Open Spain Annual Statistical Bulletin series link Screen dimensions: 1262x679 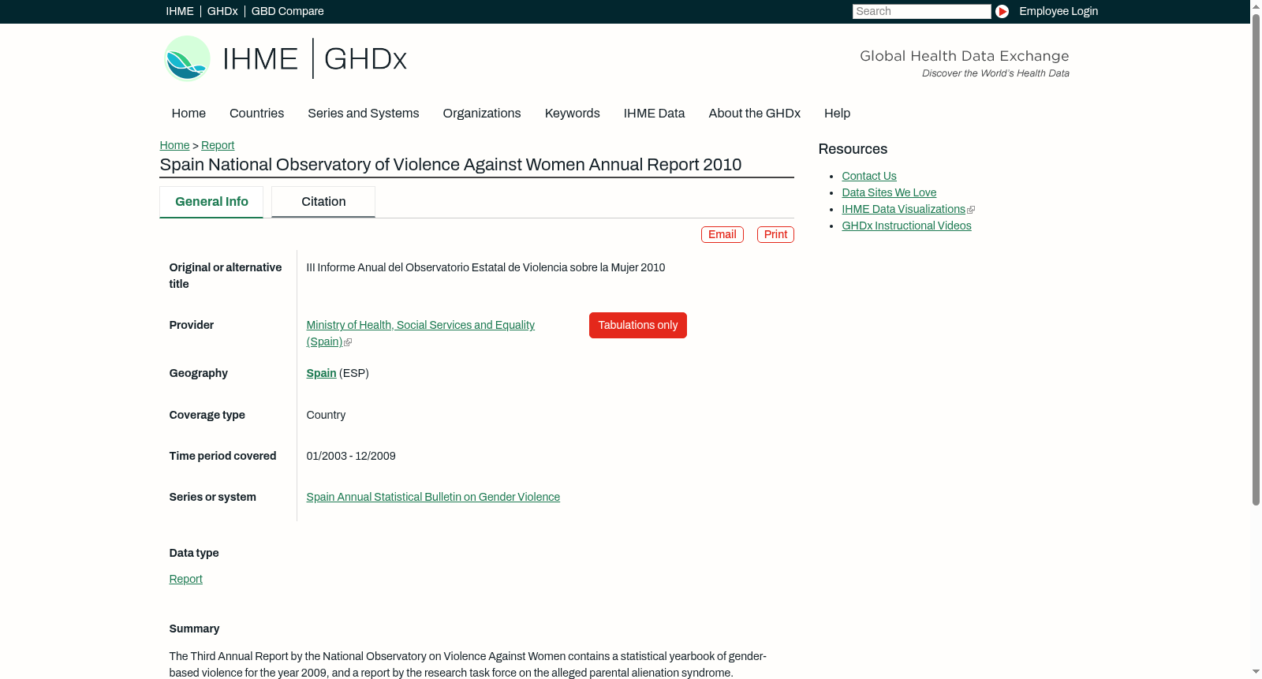[433, 497]
